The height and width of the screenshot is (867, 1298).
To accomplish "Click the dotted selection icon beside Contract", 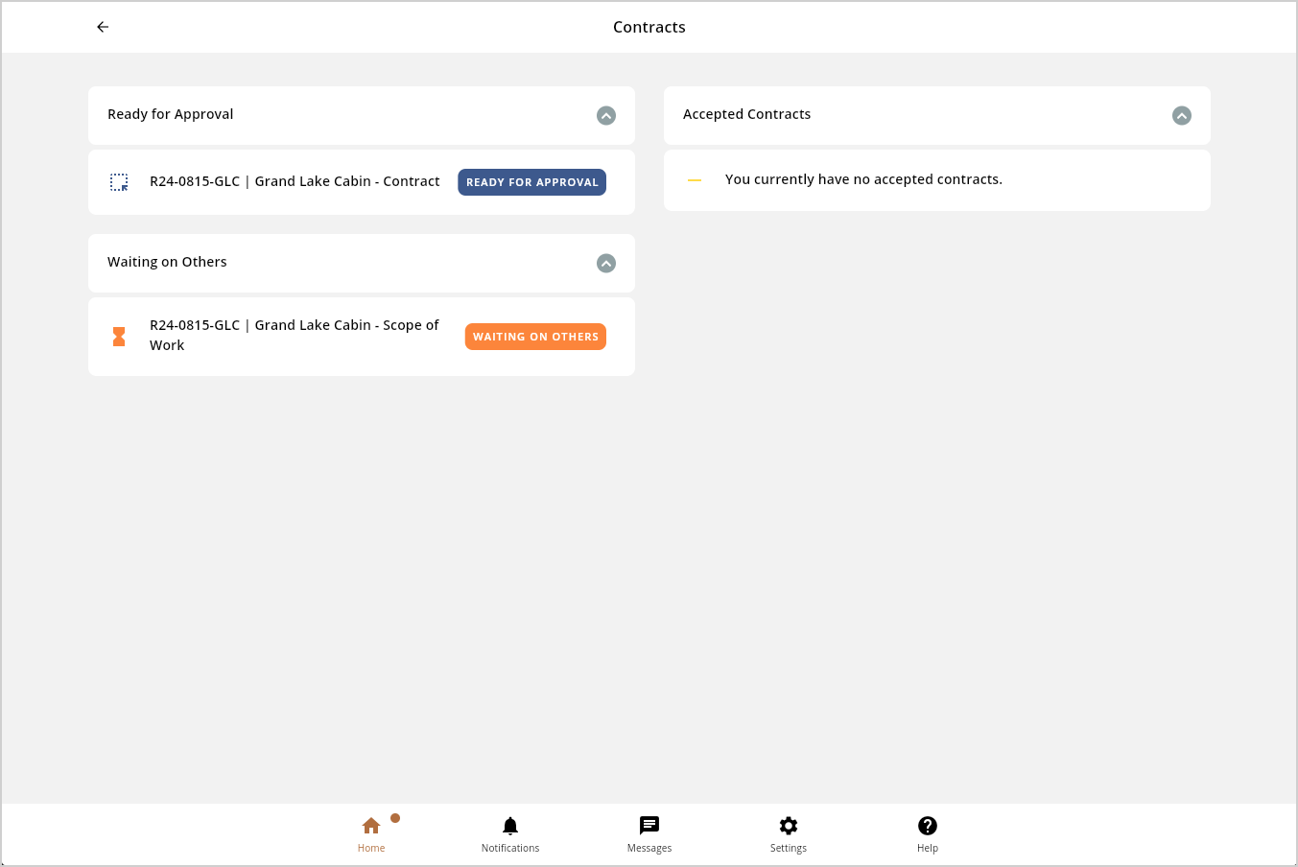I will tap(119, 182).
